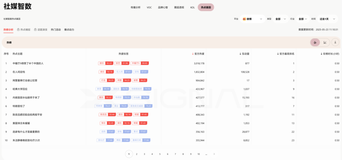Switch to the flame hot-list view
Image resolution: width=342 pixels, height=160 pixels.
click(x=315, y=42)
